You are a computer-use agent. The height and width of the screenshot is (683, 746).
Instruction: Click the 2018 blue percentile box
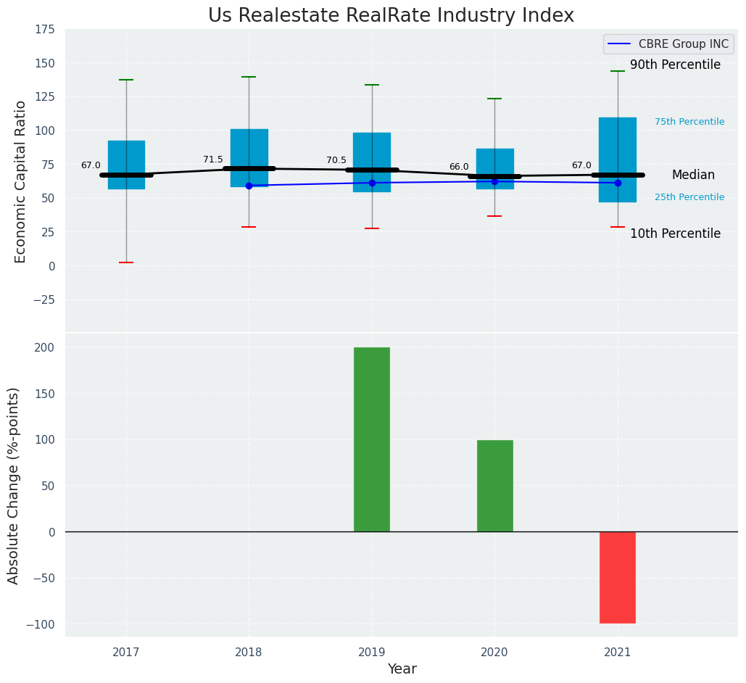click(249, 158)
